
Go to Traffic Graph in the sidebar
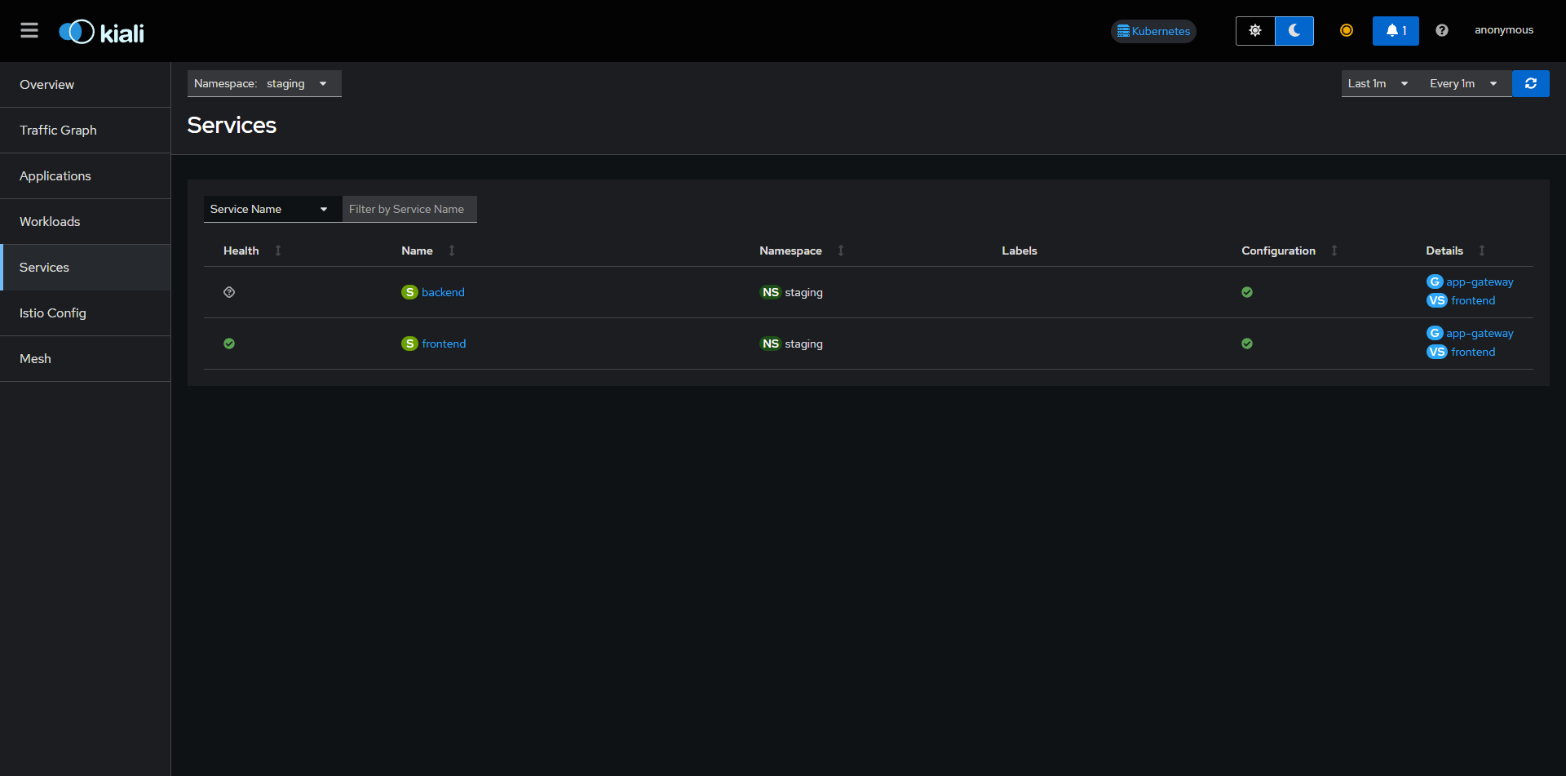58,131
